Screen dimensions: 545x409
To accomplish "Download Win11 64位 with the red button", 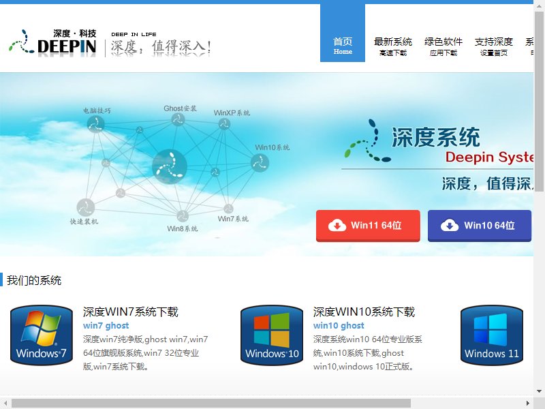I will point(368,226).
